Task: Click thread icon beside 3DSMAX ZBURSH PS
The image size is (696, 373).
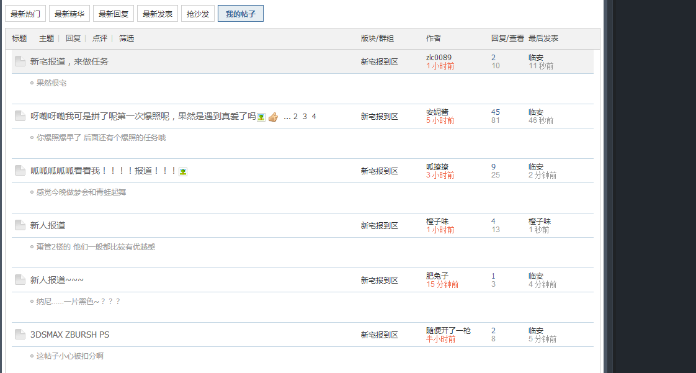Action: 20,335
